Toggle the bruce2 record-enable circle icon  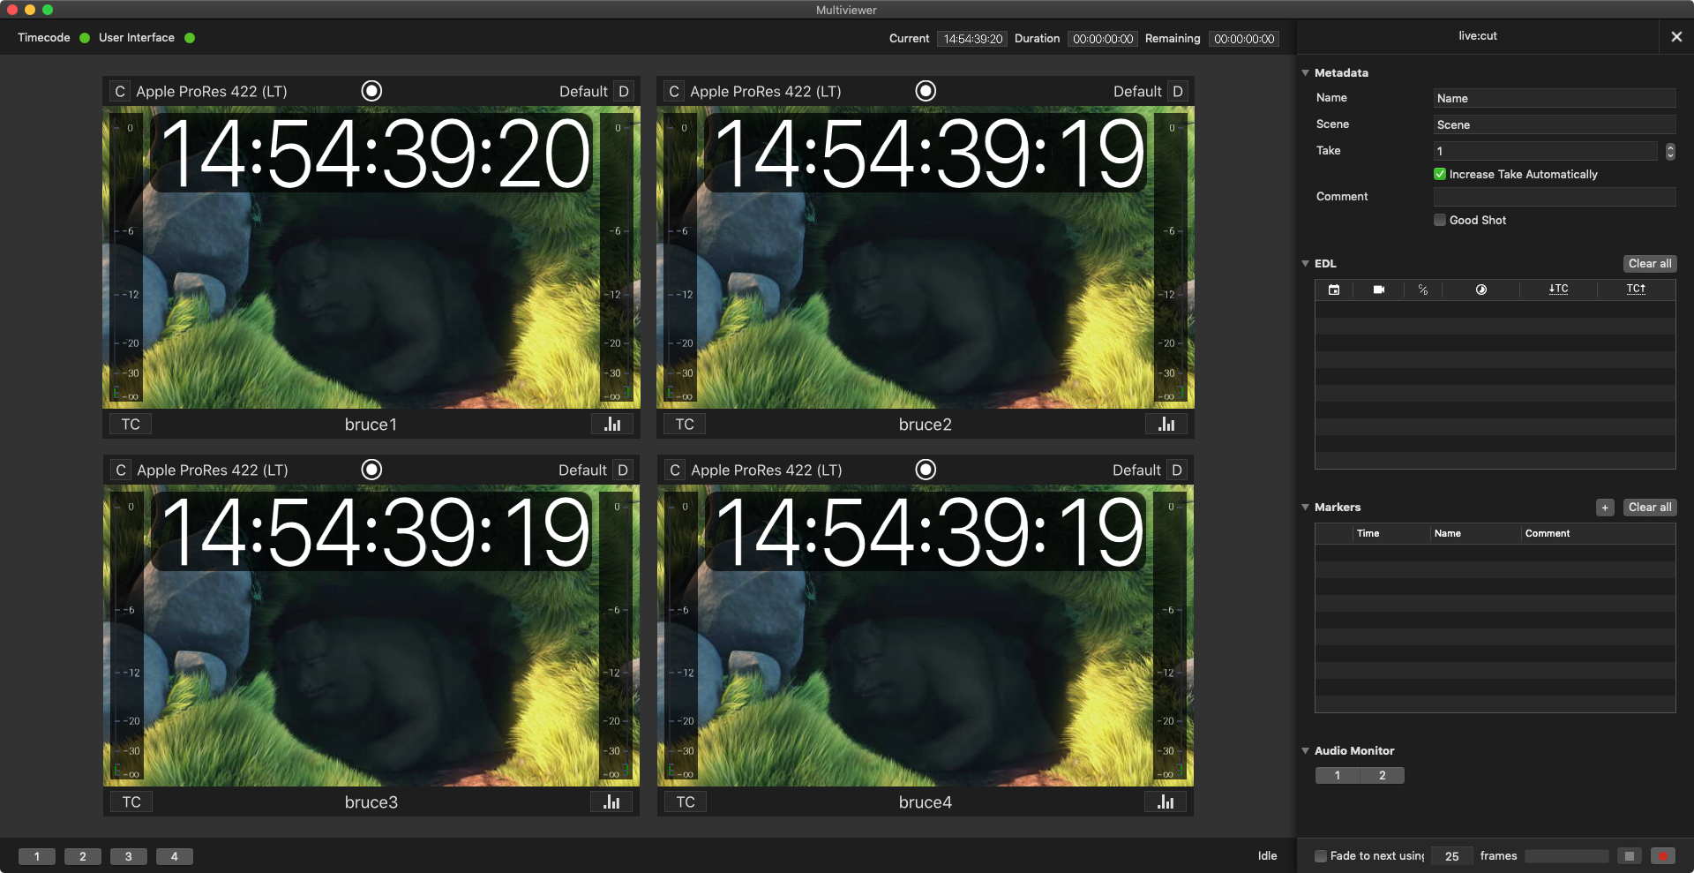tap(926, 91)
